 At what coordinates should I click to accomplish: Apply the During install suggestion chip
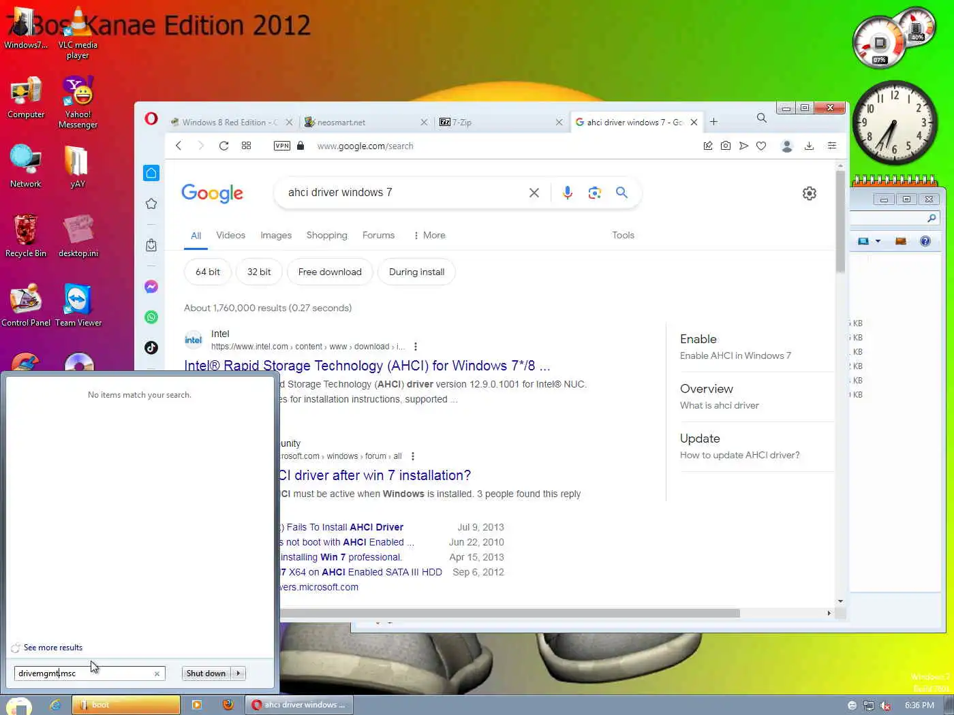click(x=416, y=272)
